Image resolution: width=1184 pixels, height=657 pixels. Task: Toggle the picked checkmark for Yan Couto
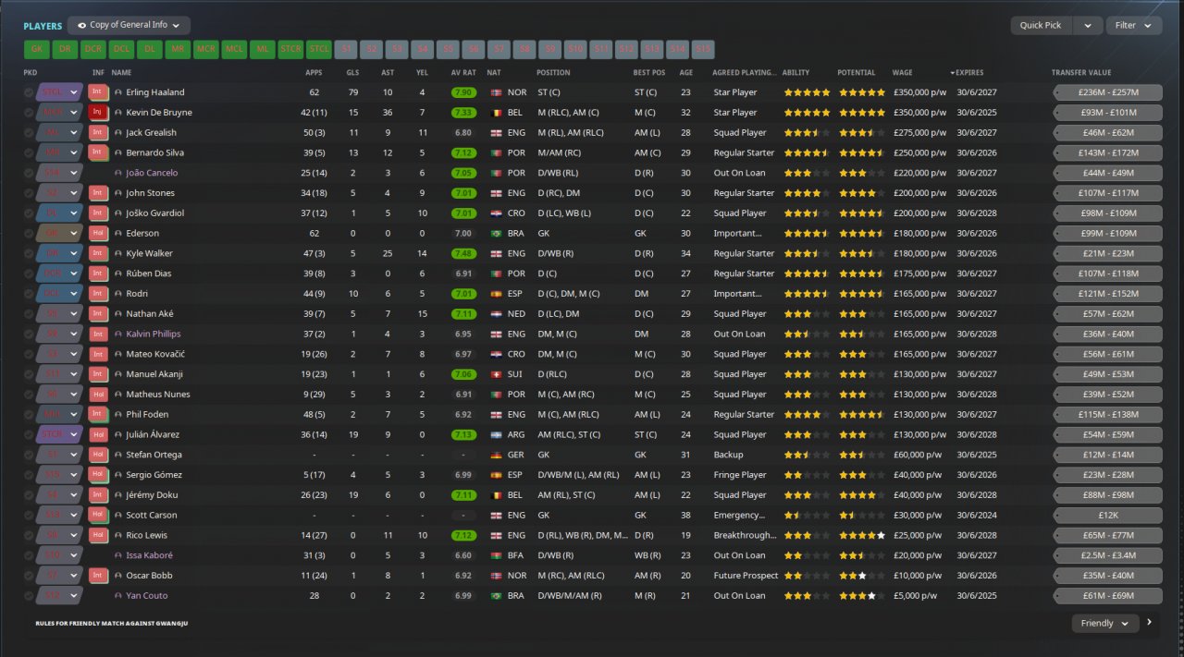29,596
